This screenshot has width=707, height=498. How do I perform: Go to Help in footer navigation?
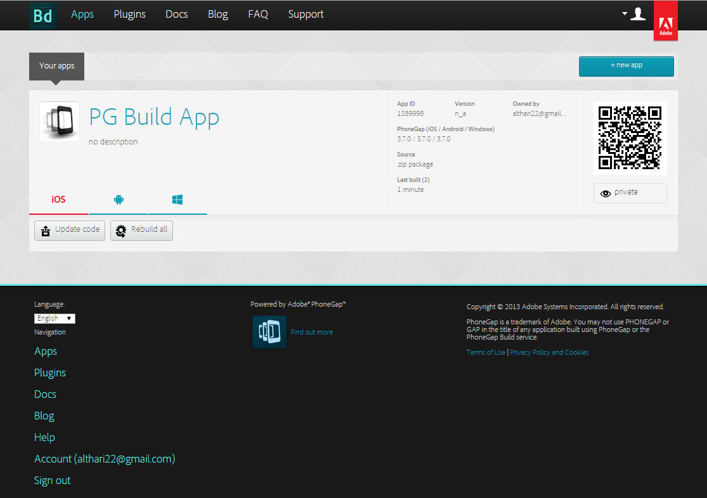[44, 437]
